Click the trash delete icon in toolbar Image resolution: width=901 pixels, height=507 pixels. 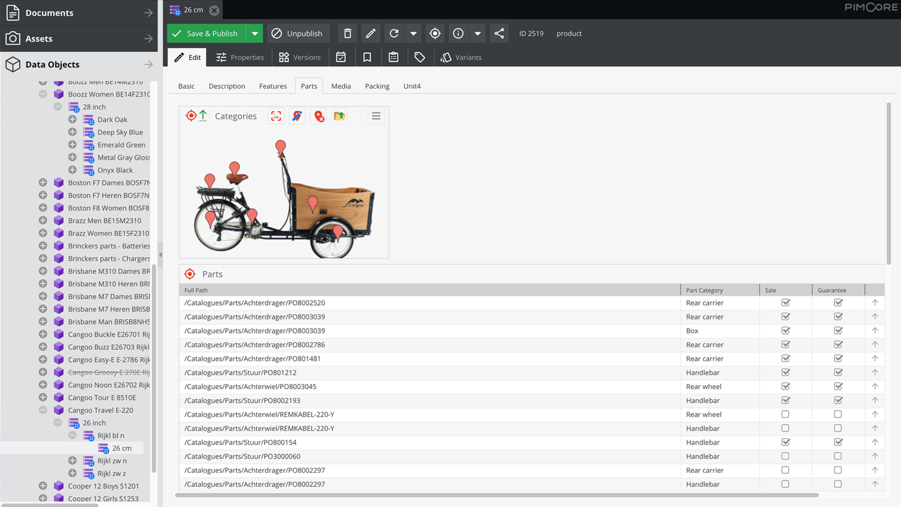[347, 33]
